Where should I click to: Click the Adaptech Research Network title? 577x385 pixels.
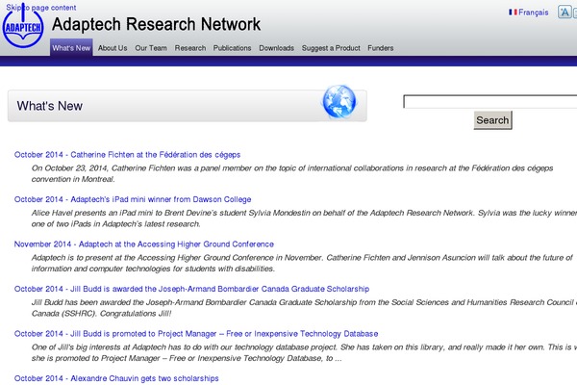coord(156,24)
